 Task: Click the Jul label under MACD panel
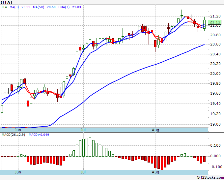click(83, 172)
